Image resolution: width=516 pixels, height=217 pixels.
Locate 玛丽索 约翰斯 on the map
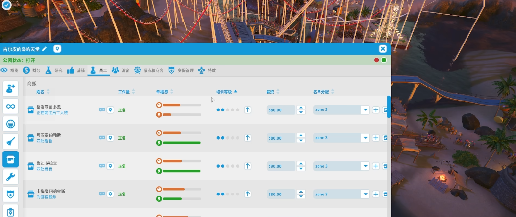pos(111,138)
